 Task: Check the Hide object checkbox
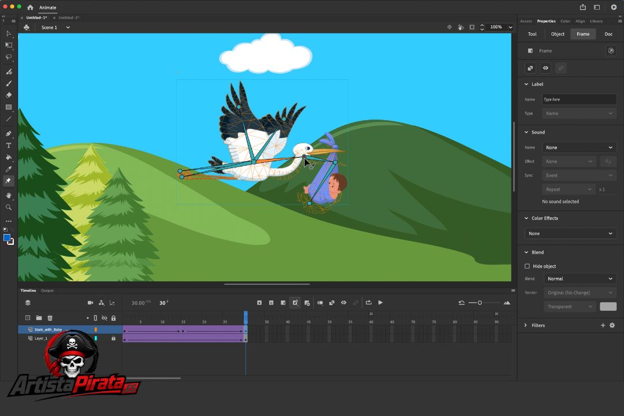pos(527,266)
